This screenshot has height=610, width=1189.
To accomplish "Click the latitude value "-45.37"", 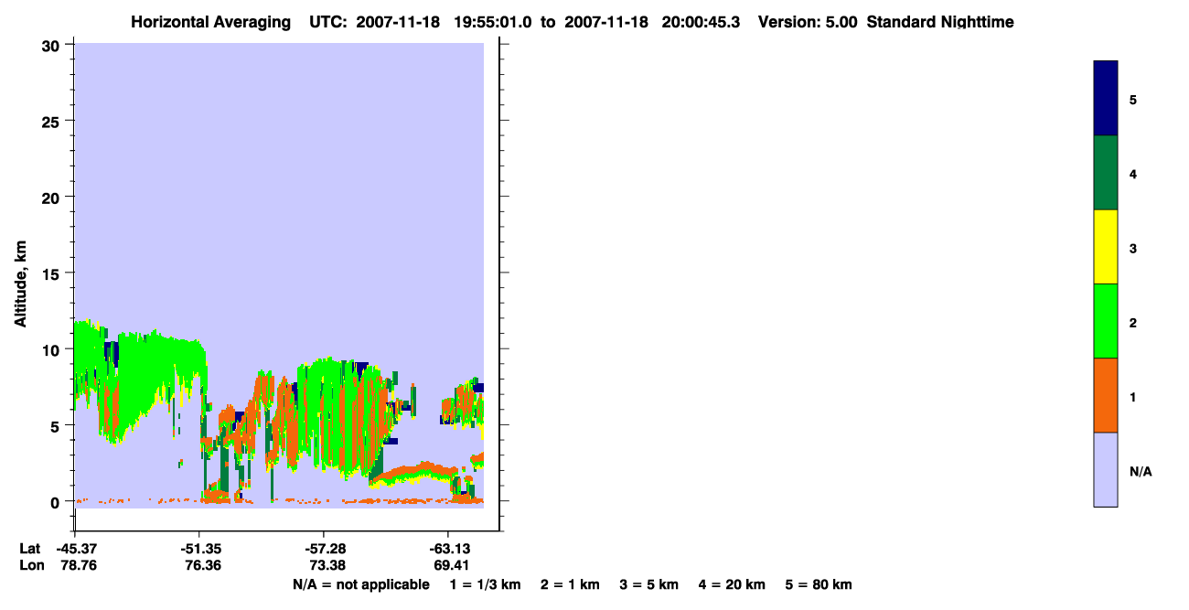I will [77, 549].
